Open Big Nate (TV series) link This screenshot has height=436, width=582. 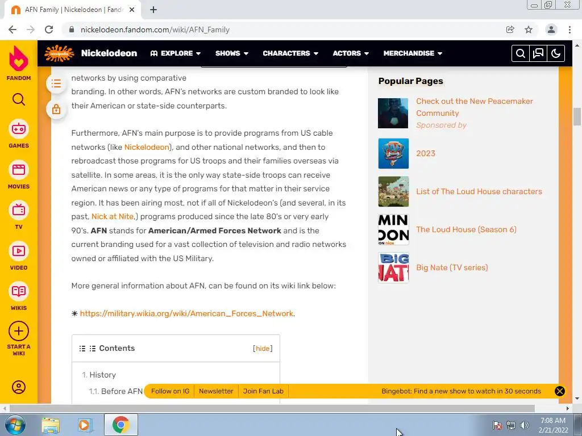click(452, 268)
